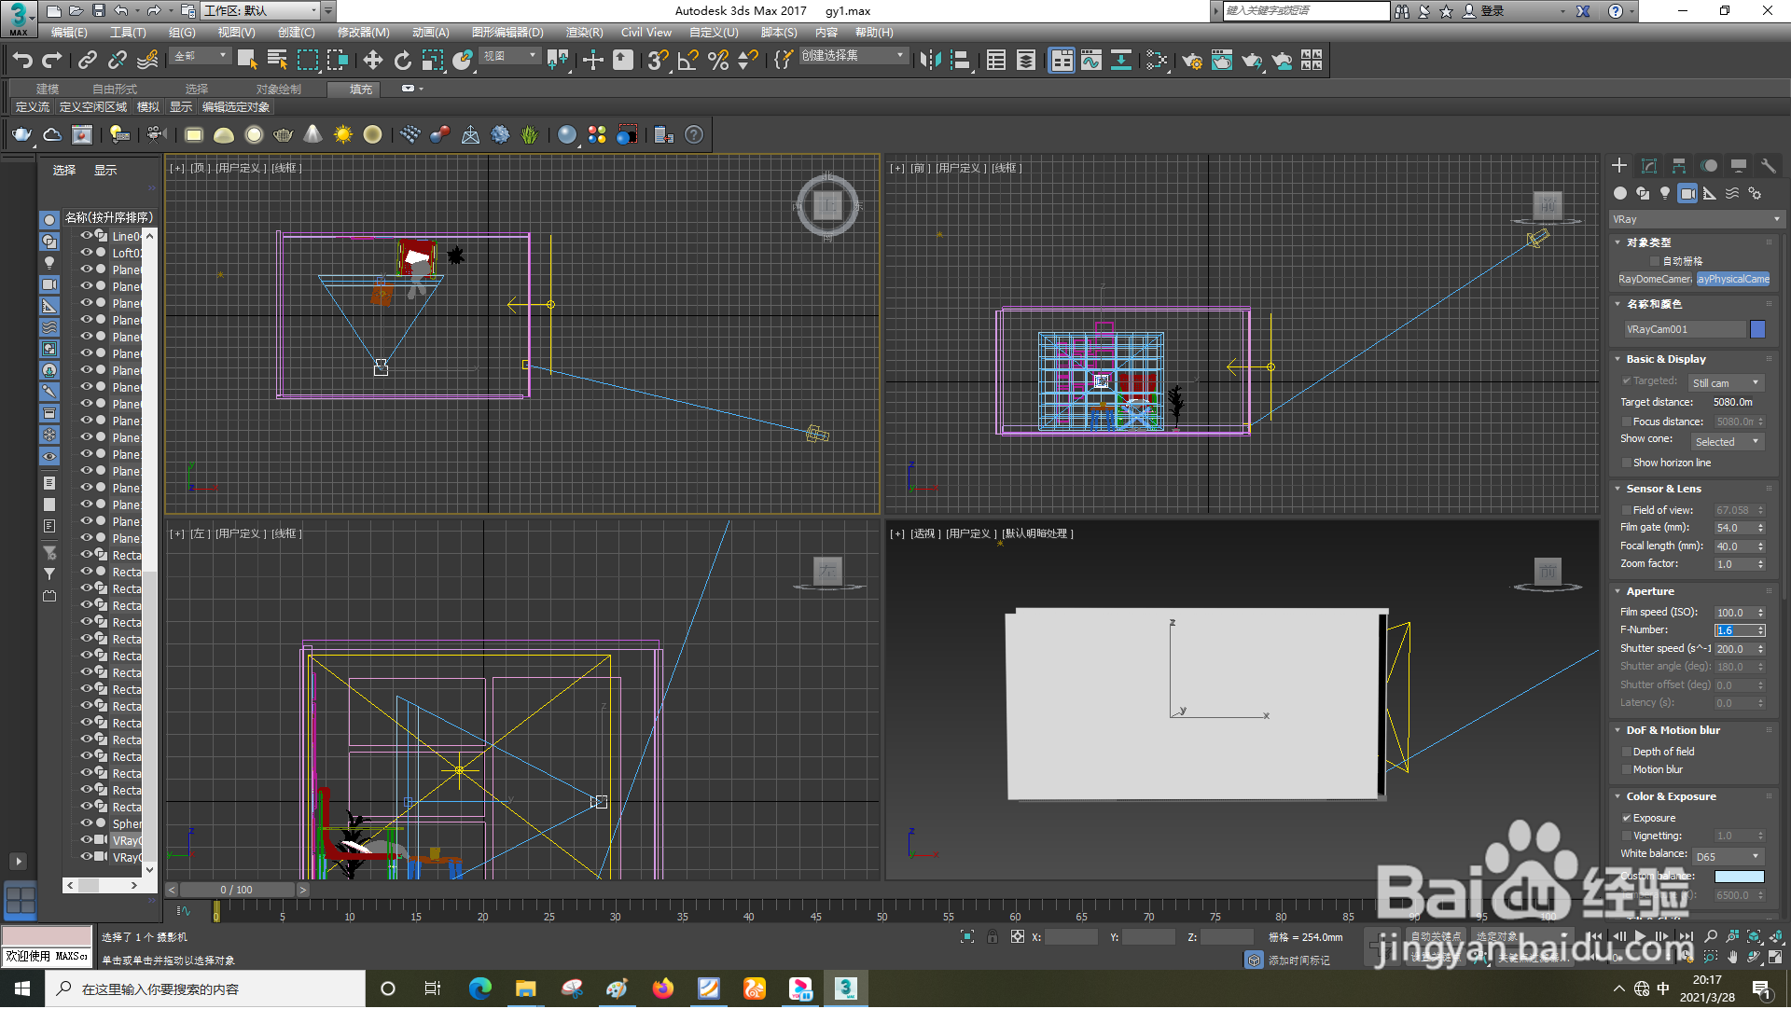
Task: Collapse the Sensor & Lens rollout
Action: click(1663, 490)
